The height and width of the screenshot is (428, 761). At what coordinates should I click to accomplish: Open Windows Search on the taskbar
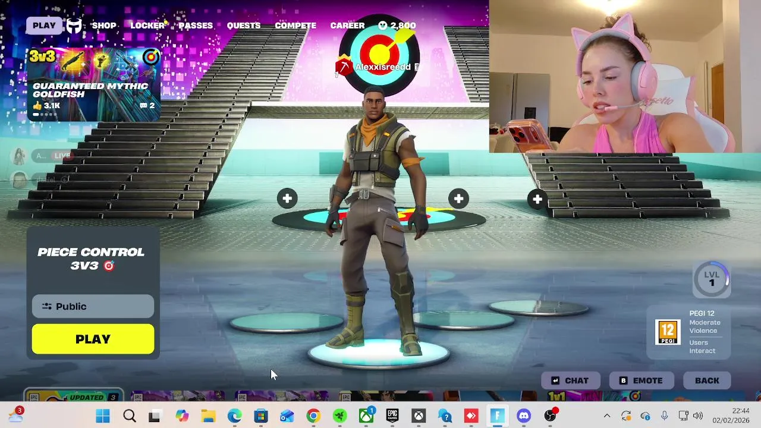point(129,416)
